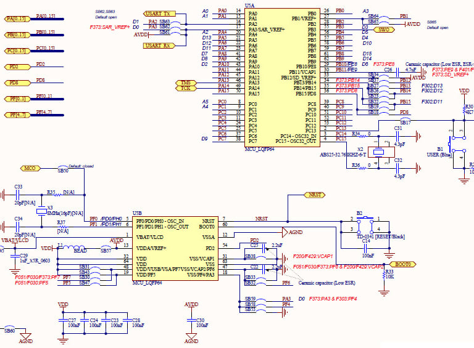This screenshot has height=348, width=474.
Task: Click the USART_Rx port symbol
Action: (x=159, y=46)
